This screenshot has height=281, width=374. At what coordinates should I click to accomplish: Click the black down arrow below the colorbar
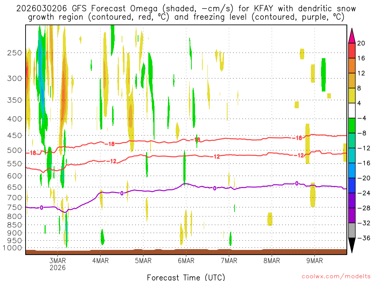point(352,245)
